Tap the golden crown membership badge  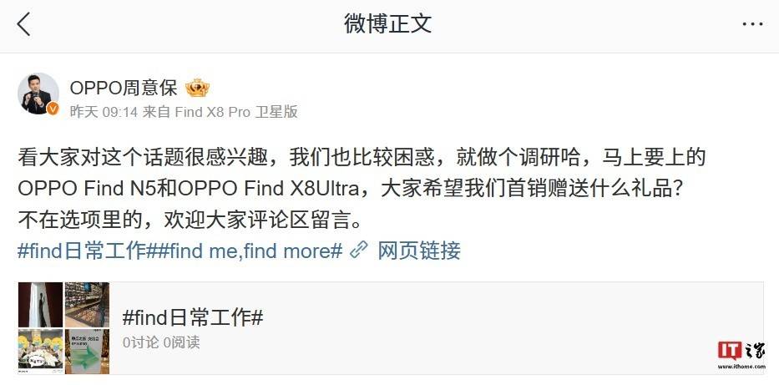(x=197, y=89)
